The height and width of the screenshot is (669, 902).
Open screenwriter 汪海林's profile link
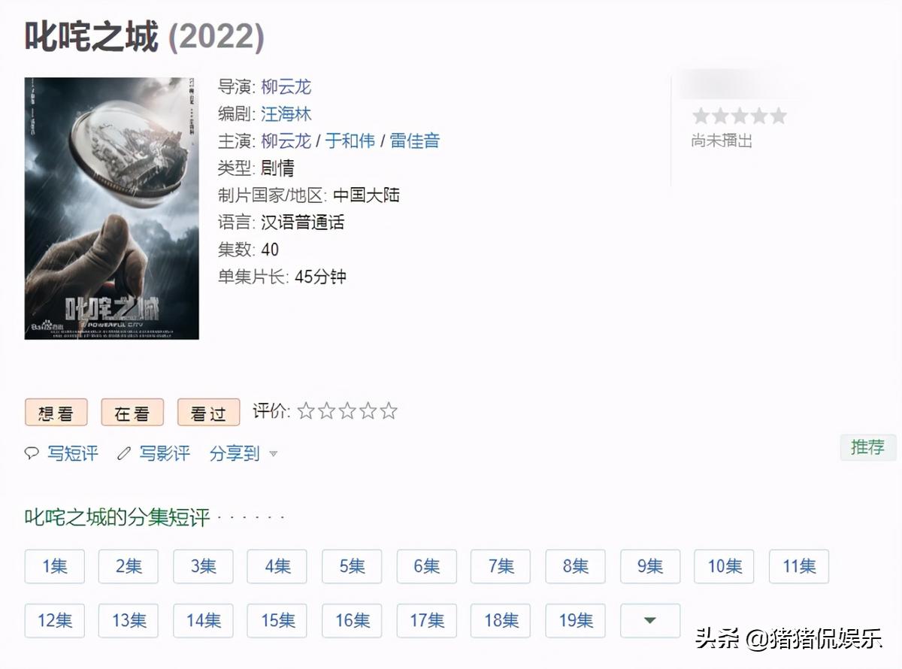pos(286,114)
